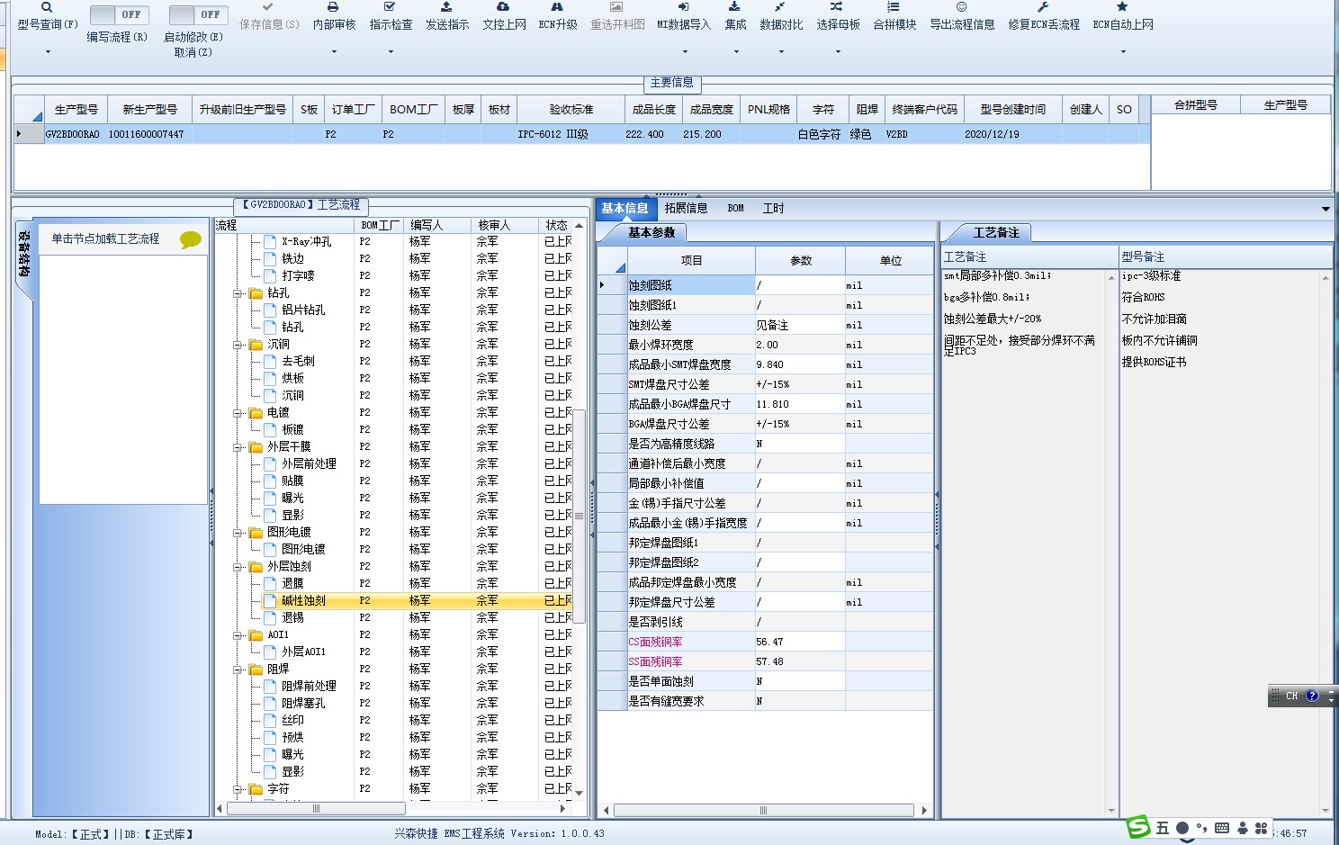
Task: Click the parameters table horizontal scrollbar
Action: pos(763,811)
